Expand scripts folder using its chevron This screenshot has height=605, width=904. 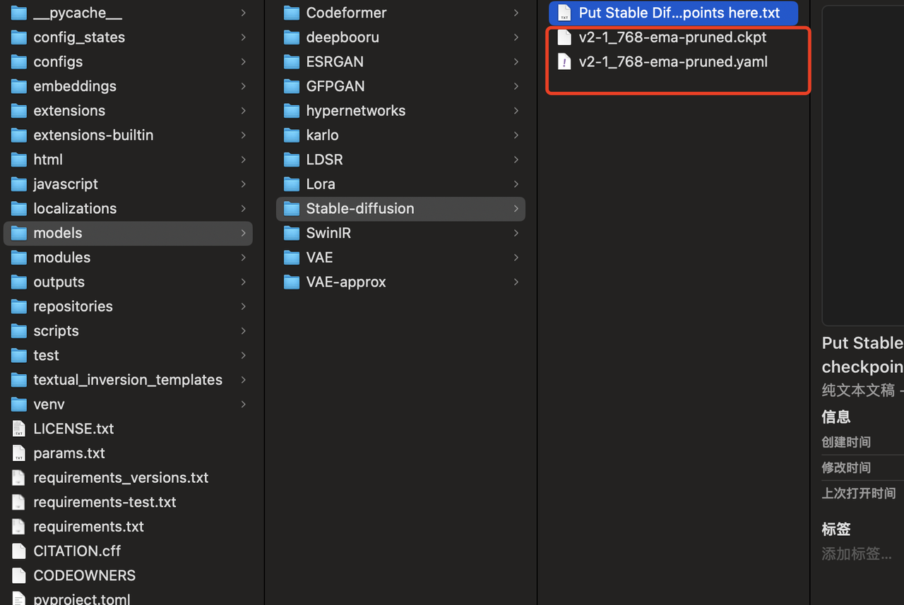[x=244, y=331]
